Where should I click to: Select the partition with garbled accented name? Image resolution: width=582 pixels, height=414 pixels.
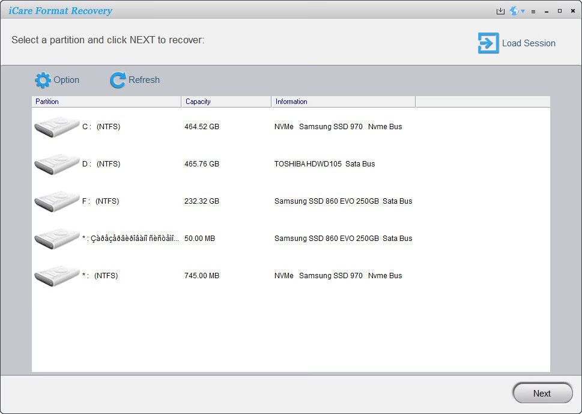tap(131, 239)
